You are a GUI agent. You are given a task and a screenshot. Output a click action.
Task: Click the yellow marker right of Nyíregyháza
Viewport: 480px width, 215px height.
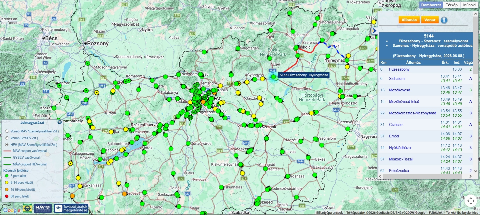tap(348, 56)
